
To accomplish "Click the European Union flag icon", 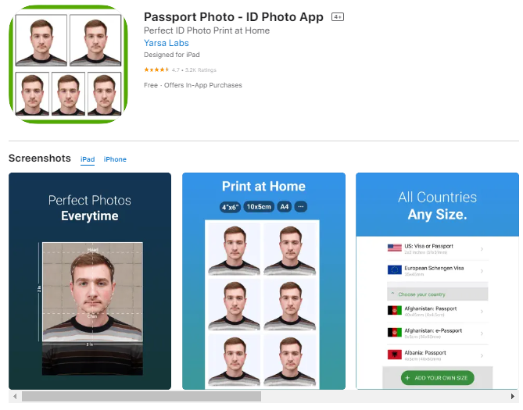I will coord(395,269).
